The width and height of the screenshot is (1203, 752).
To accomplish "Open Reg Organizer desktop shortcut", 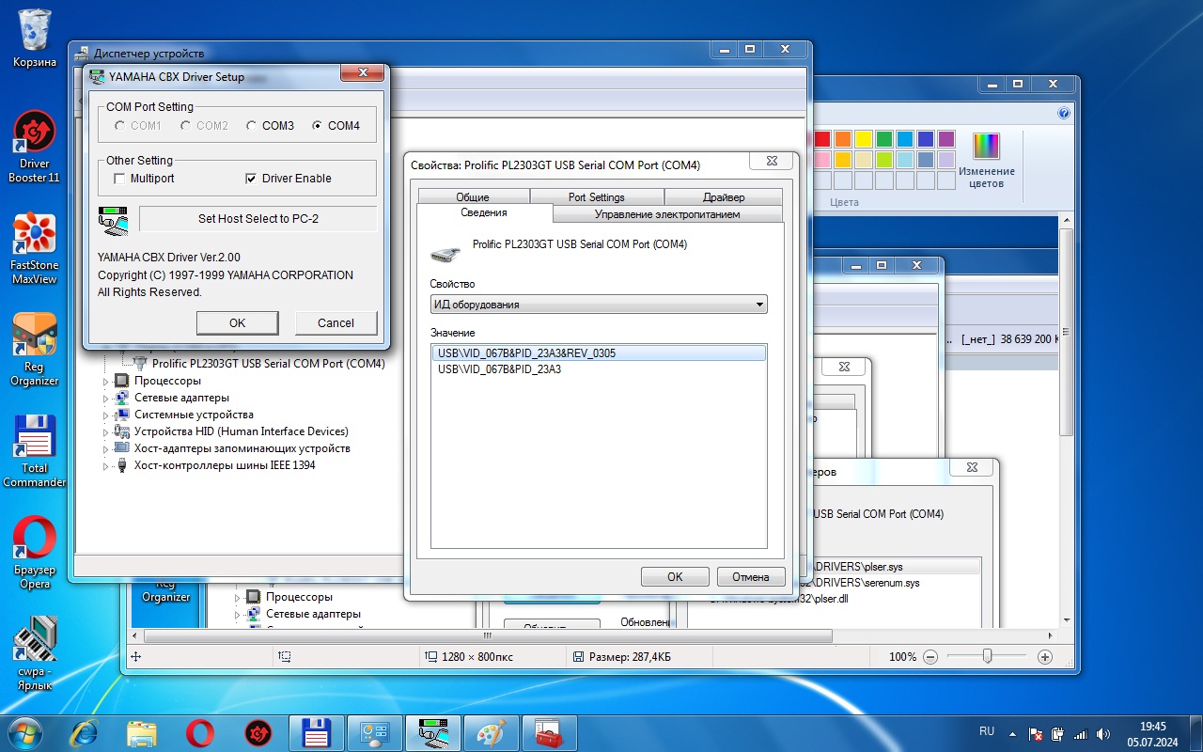I will tap(35, 337).
